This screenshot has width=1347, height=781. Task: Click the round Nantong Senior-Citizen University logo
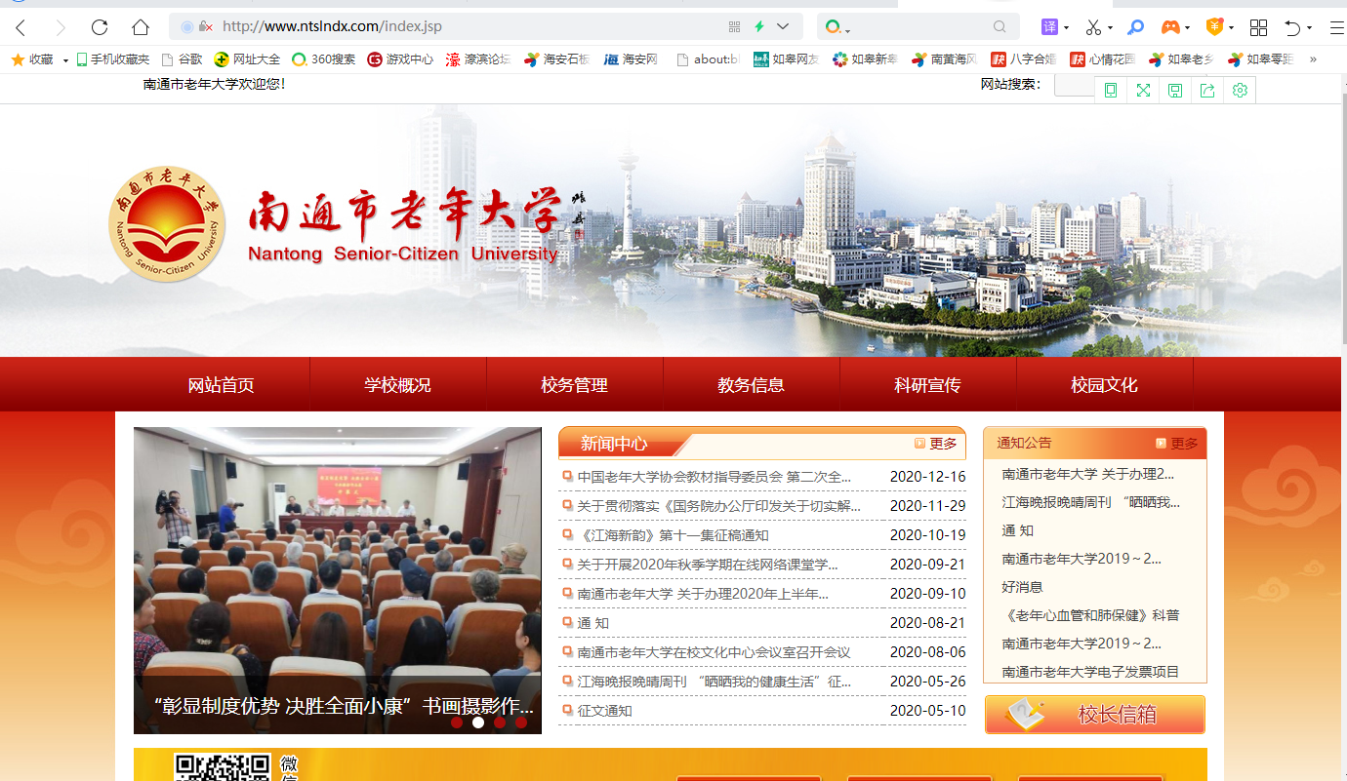click(x=167, y=224)
